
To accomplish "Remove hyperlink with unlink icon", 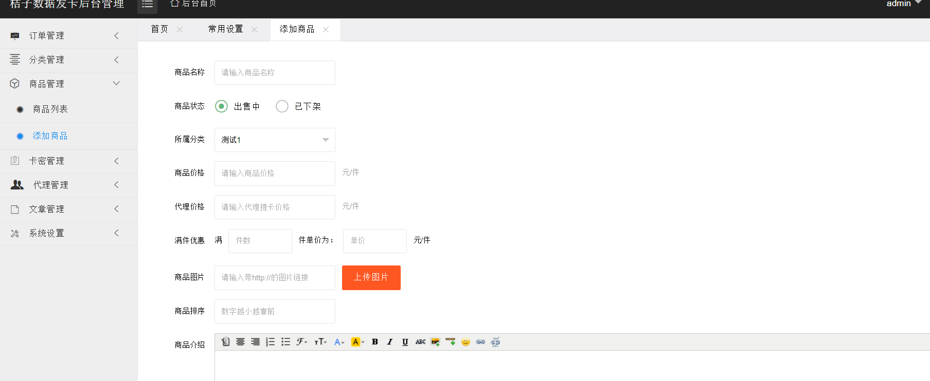I will [x=495, y=342].
